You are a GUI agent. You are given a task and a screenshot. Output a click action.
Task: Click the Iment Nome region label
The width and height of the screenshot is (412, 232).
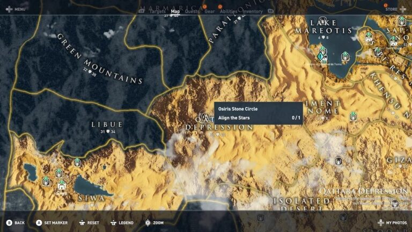click(323, 107)
